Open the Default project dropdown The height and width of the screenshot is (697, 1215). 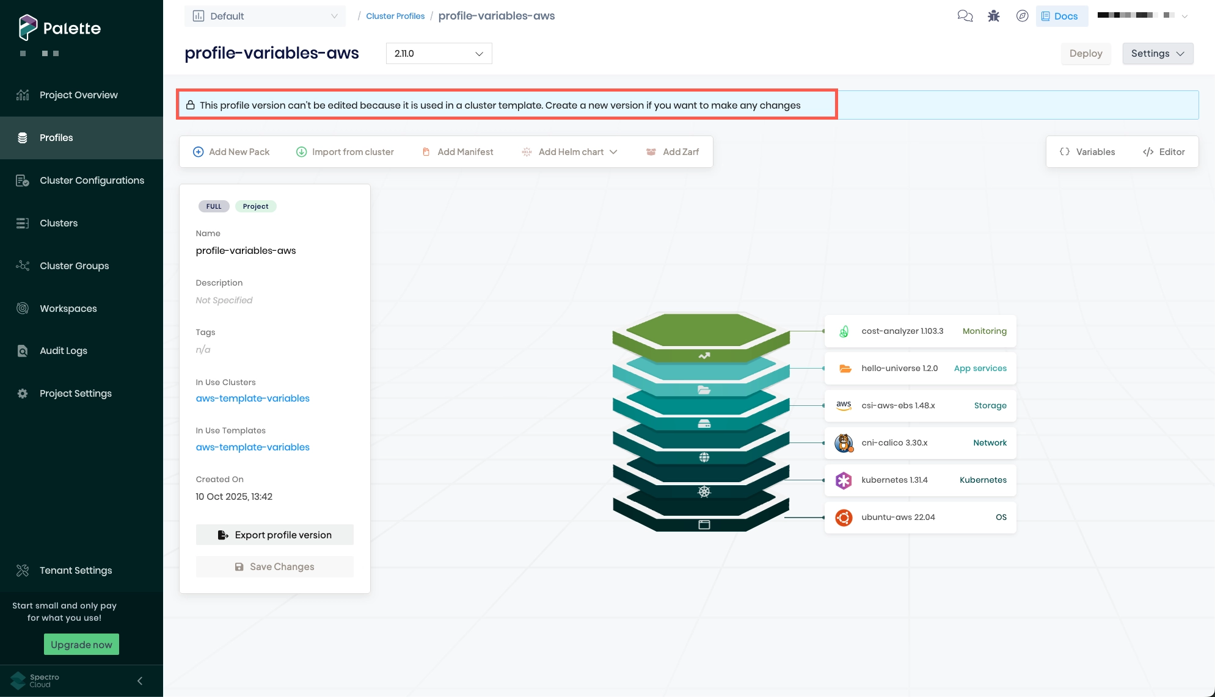pyautogui.click(x=265, y=16)
